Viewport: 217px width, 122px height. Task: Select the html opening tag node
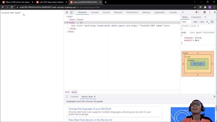(x=70, y=17)
